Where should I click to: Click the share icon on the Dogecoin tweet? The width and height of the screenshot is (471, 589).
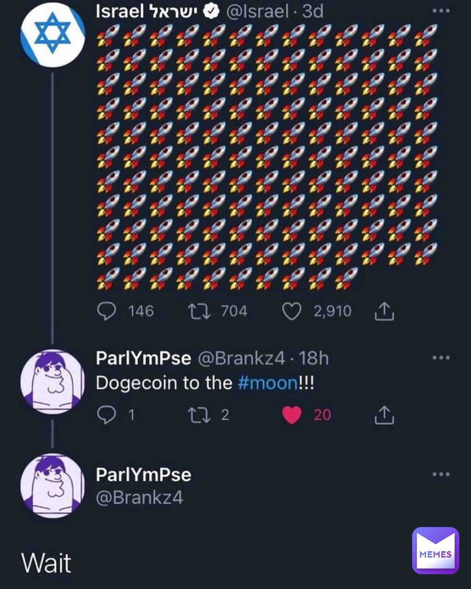click(x=384, y=415)
